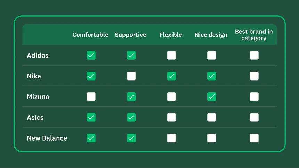Check Nice design for New Balance
This screenshot has width=299, height=168.
pos(211,138)
